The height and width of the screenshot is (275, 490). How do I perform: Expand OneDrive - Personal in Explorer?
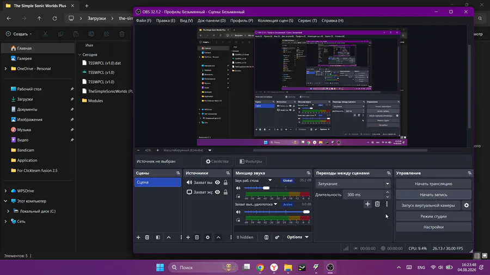point(5,68)
